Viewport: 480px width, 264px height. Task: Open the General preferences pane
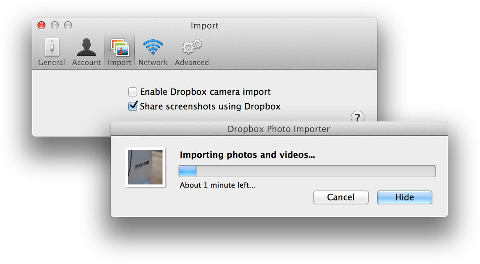pyautogui.click(x=51, y=51)
